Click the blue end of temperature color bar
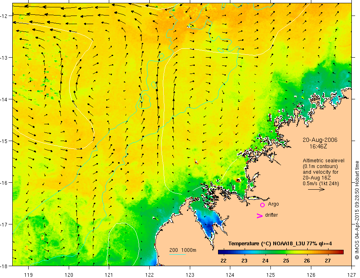The height and width of the screenshot is (278, 360). [x=220, y=252]
